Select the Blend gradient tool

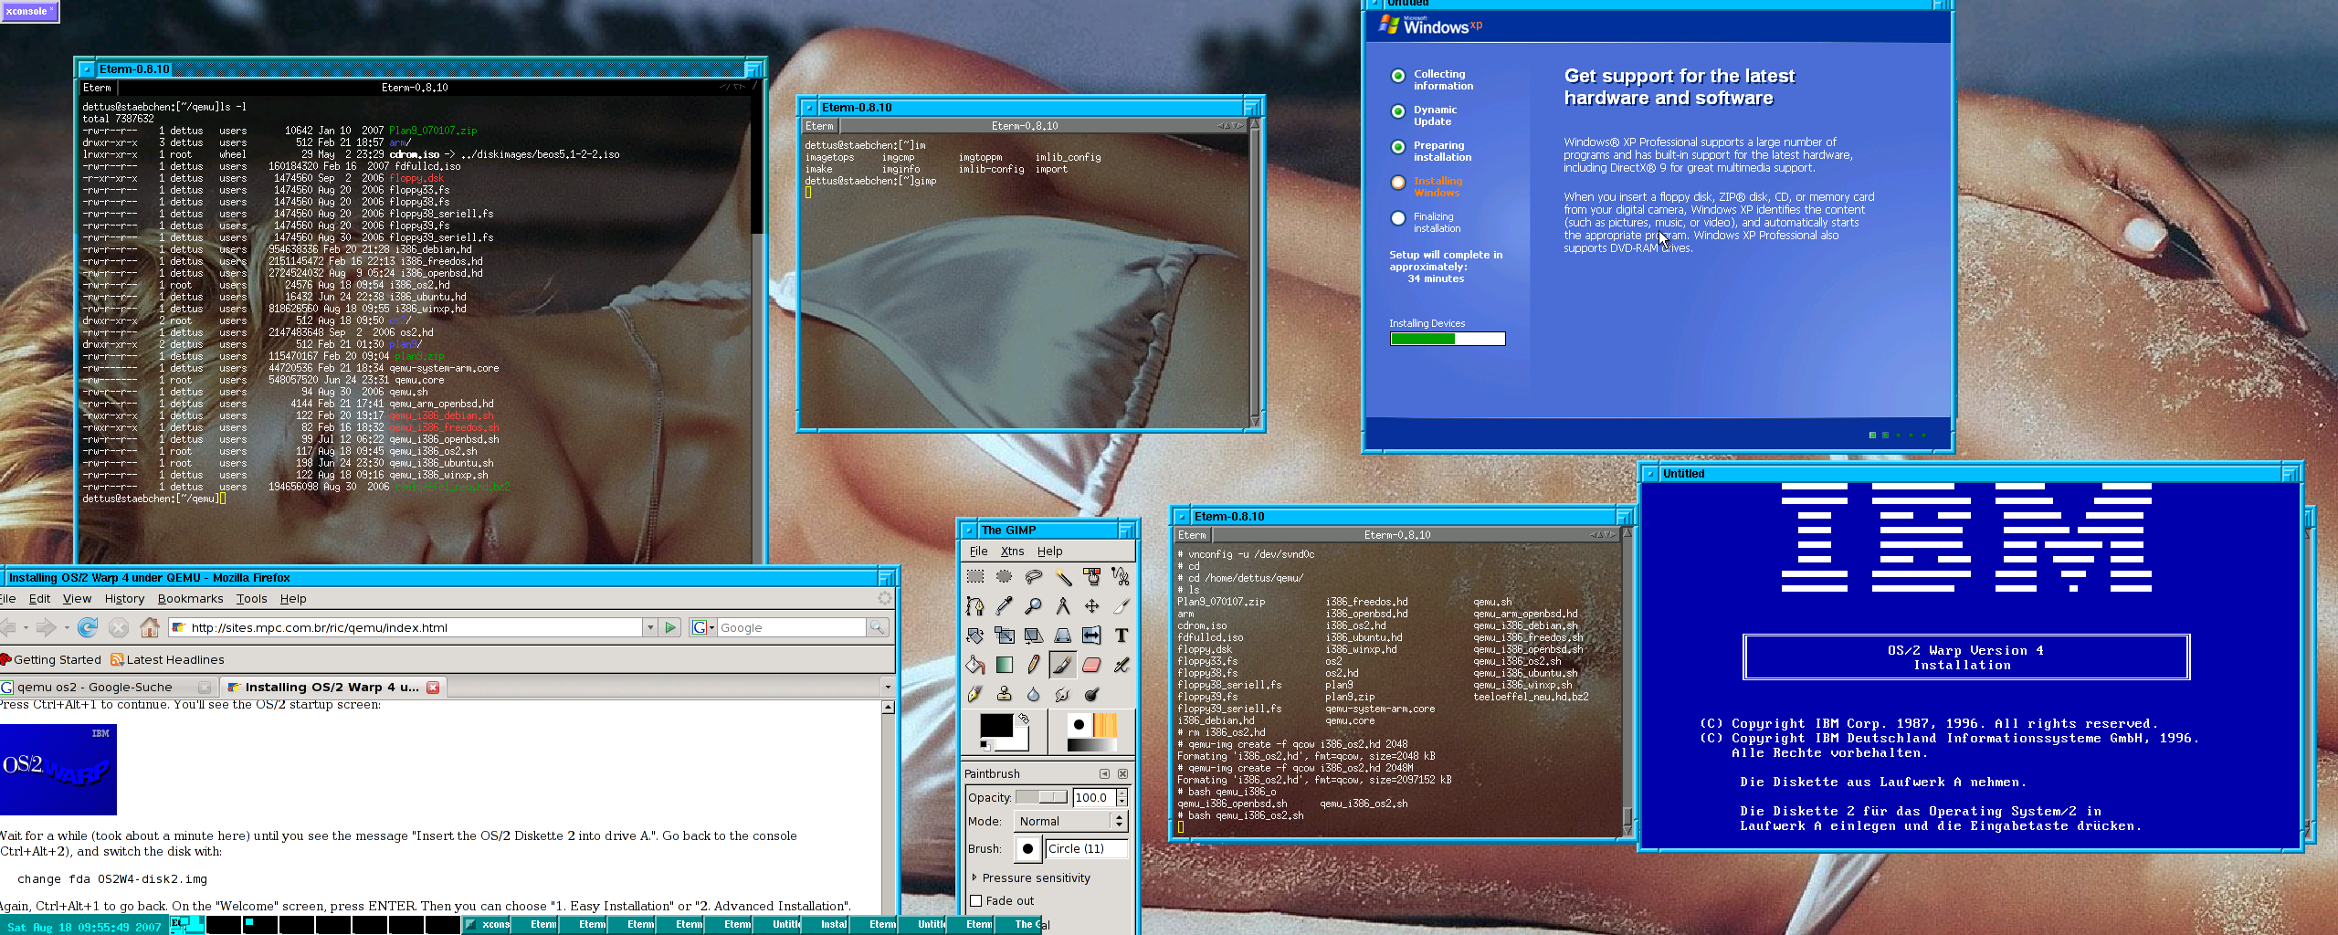(x=1005, y=665)
